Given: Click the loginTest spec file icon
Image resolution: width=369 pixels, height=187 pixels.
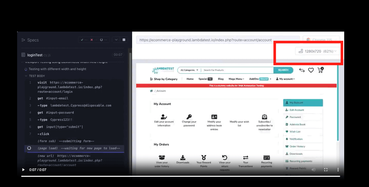Looking at the screenshot, I should 23,55.
